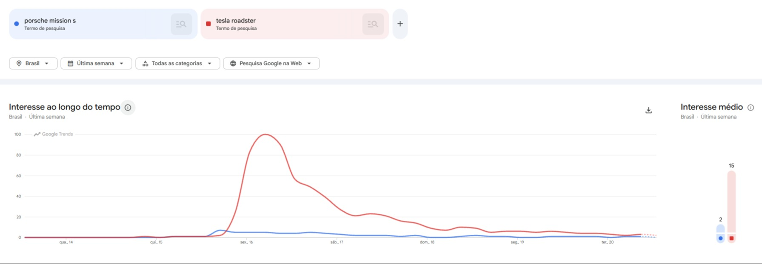Click the location pin icon in Brasil filter

pos(19,63)
